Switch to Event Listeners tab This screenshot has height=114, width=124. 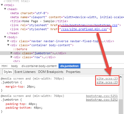click(x=25, y=72)
